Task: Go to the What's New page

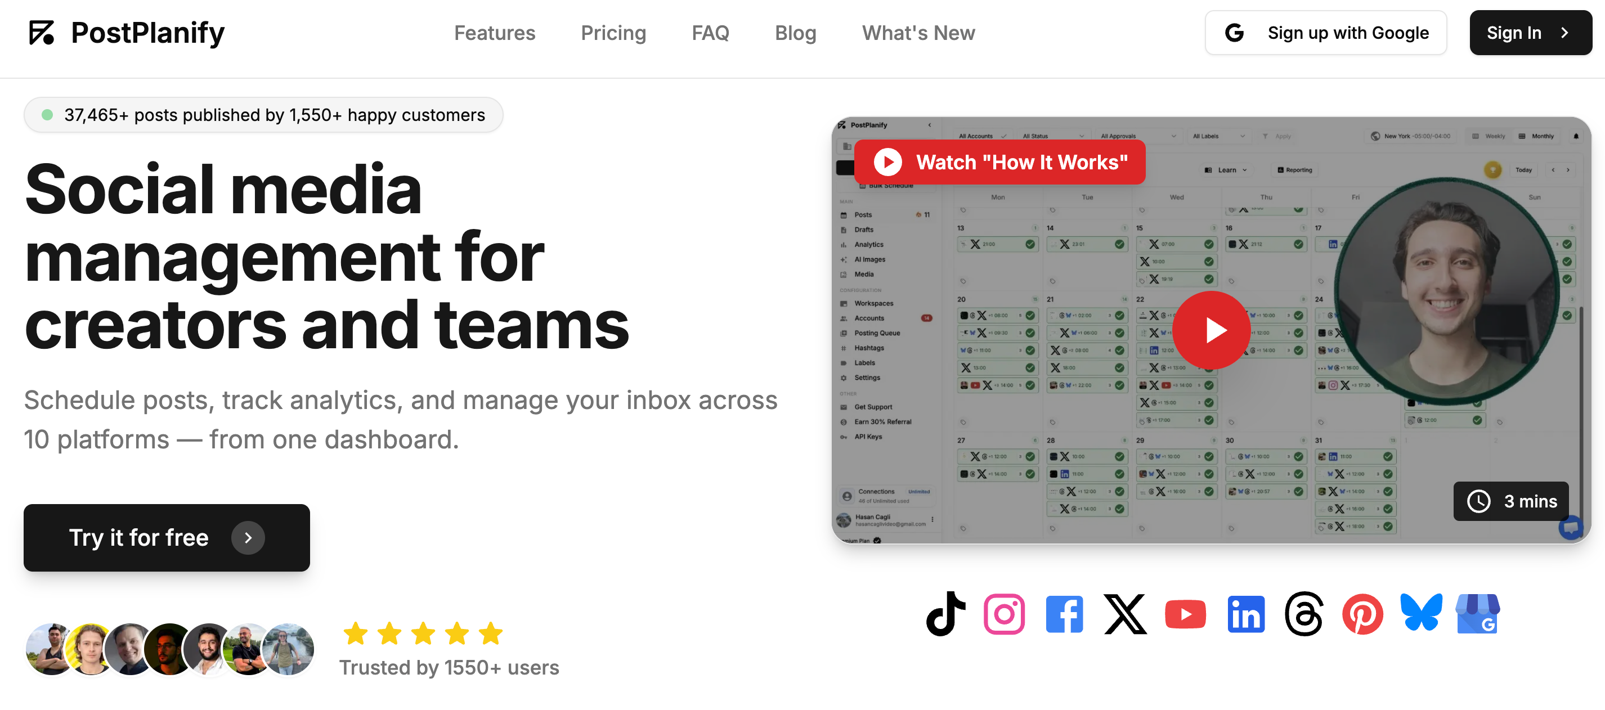Action: tap(918, 33)
